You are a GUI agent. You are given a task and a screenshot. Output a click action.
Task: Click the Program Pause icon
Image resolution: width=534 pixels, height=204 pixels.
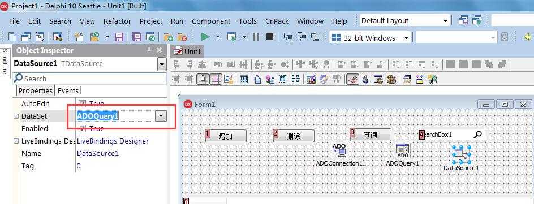point(256,37)
